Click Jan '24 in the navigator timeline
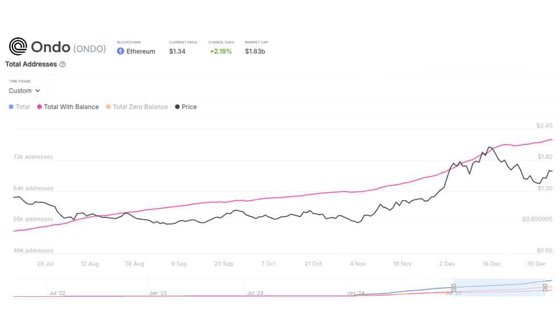Image resolution: width=560 pixels, height=315 pixels. 355,293
